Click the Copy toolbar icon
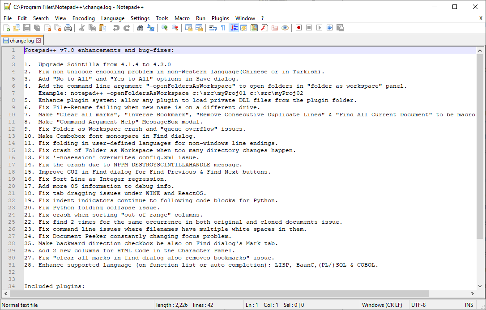Screen dimensions: 486x310 (92, 28)
